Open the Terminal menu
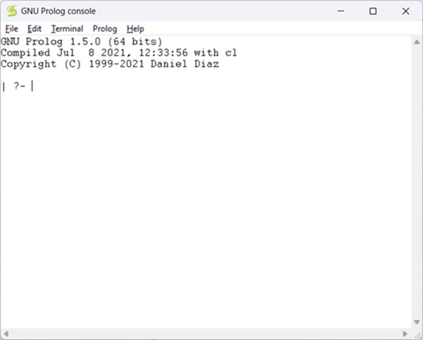 point(67,29)
